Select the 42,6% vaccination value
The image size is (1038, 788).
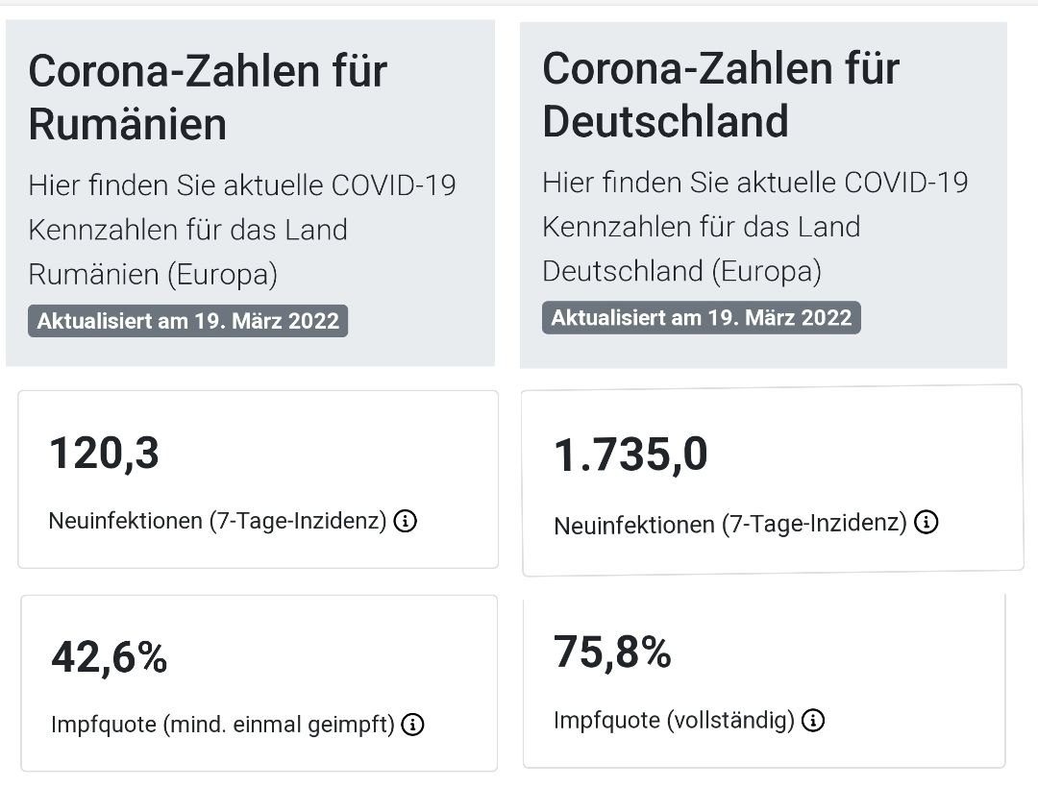pyautogui.click(x=109, y=658)
